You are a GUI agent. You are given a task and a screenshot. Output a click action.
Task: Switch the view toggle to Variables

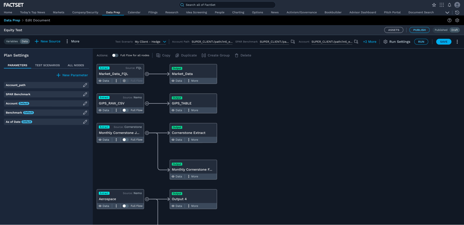pos(12,41)
